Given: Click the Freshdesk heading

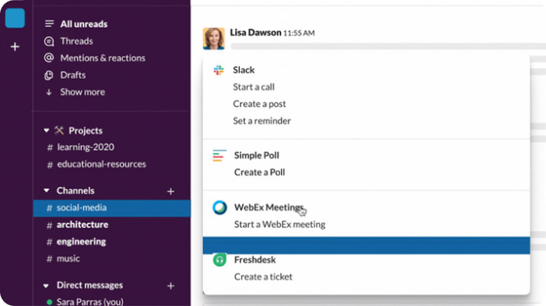Looking at the screenshot, I should [x=255, y=260].
